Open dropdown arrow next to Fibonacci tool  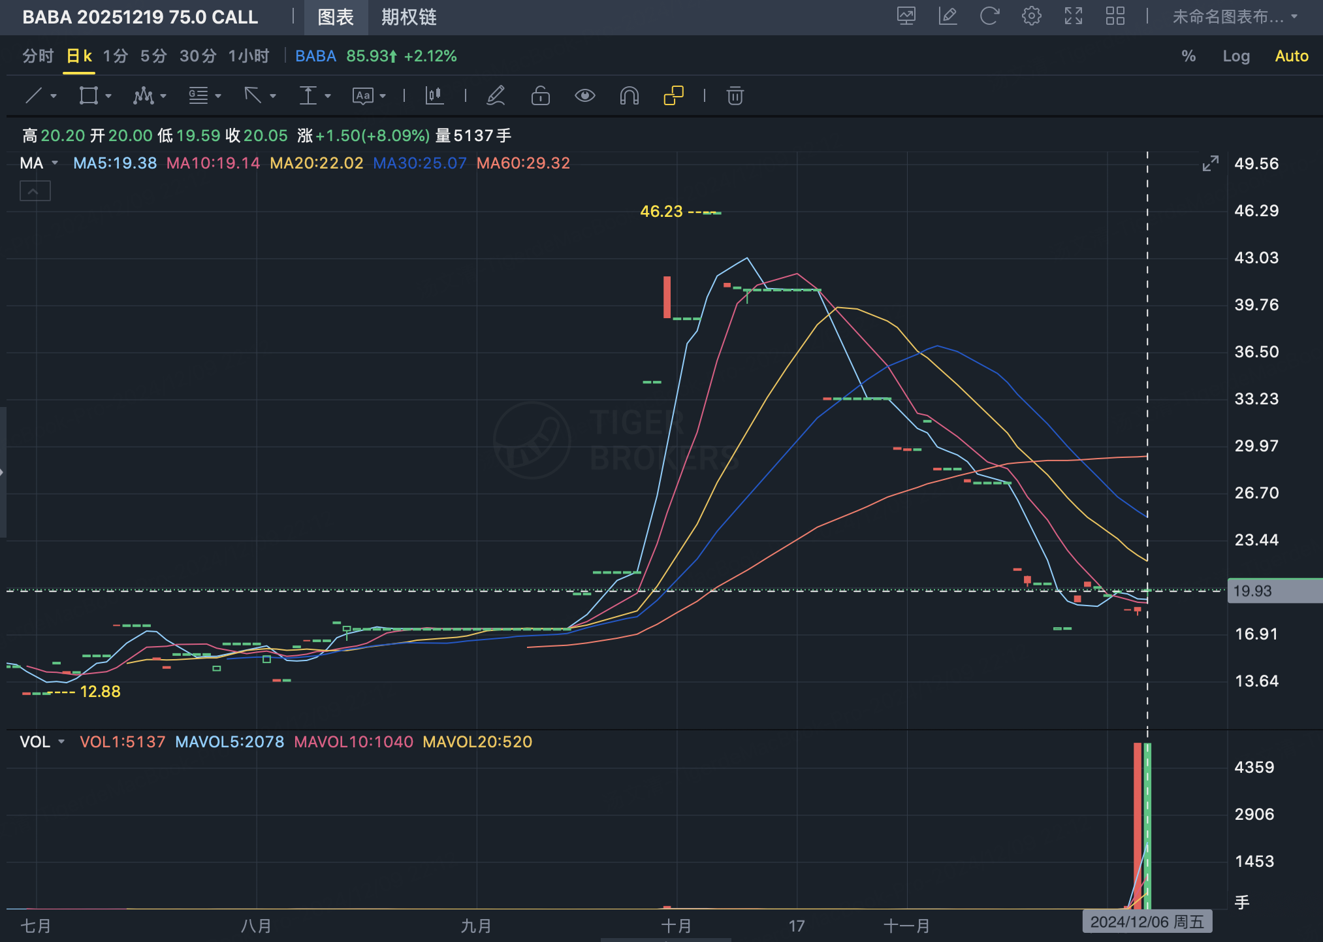coord(218,96)
